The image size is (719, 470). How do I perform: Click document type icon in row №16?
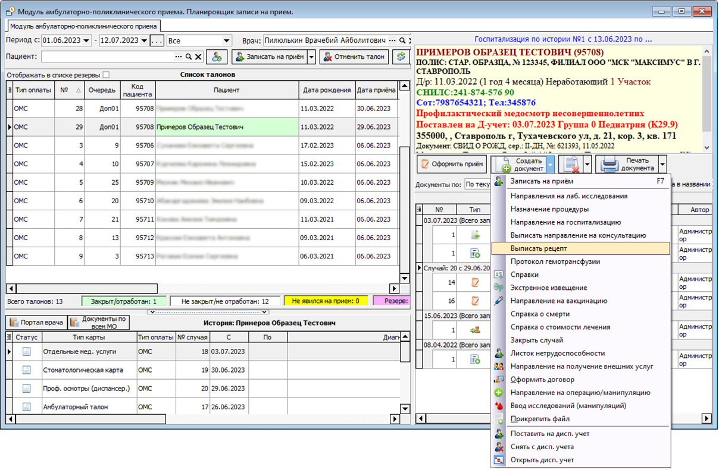click(x=476, y=301)
